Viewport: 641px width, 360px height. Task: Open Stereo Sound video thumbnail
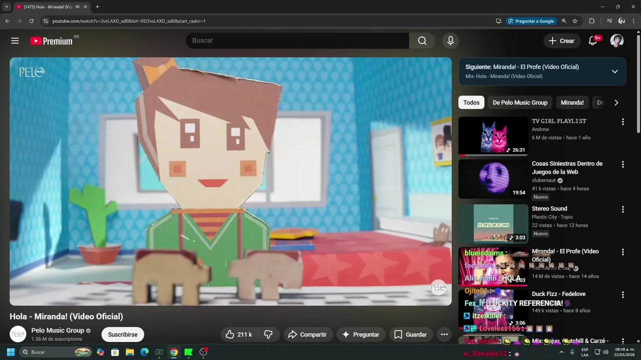[493, 223]
